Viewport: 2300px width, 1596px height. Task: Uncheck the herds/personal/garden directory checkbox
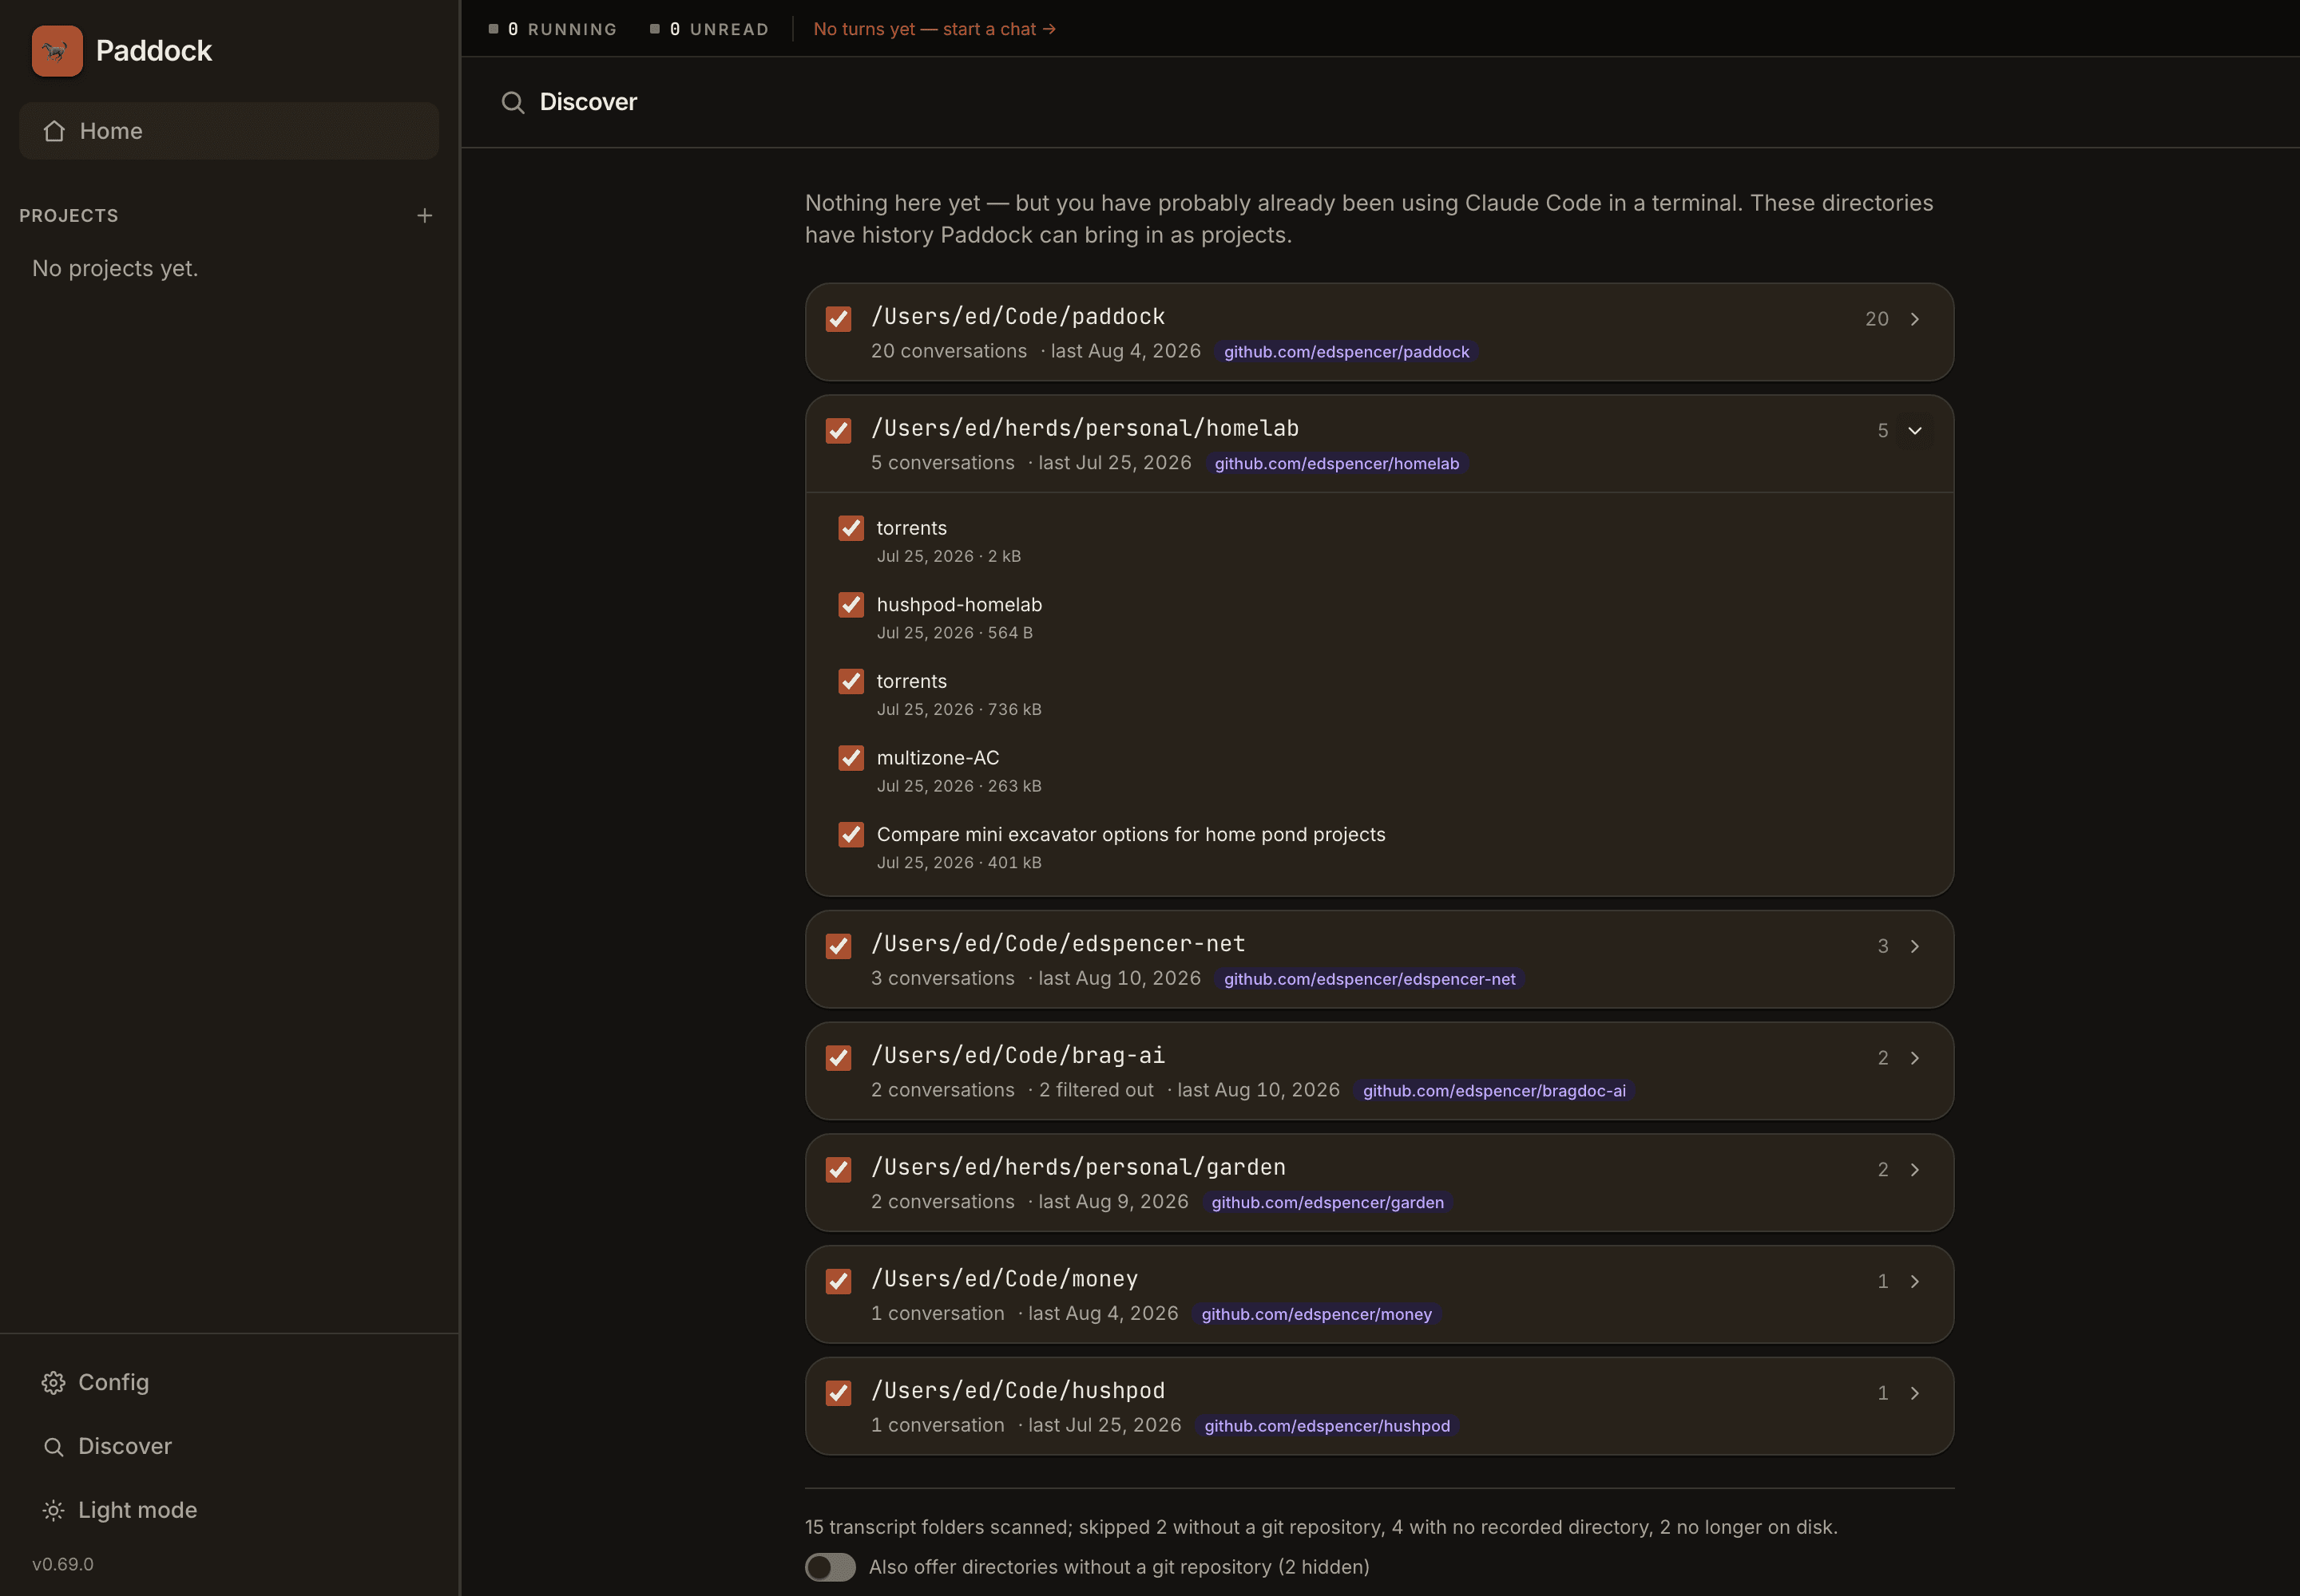[x=839, y=1170]
